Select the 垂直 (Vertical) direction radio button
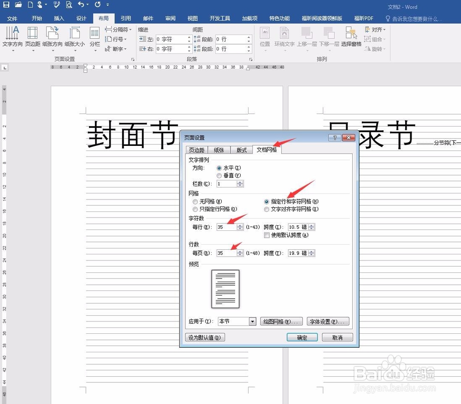Viewport: 461px width, 404px height. coord(219,175)
